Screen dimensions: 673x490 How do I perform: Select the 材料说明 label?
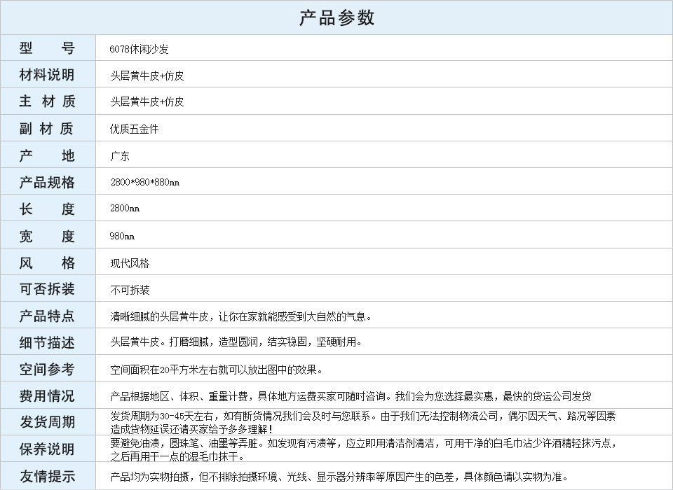point(47,75)
